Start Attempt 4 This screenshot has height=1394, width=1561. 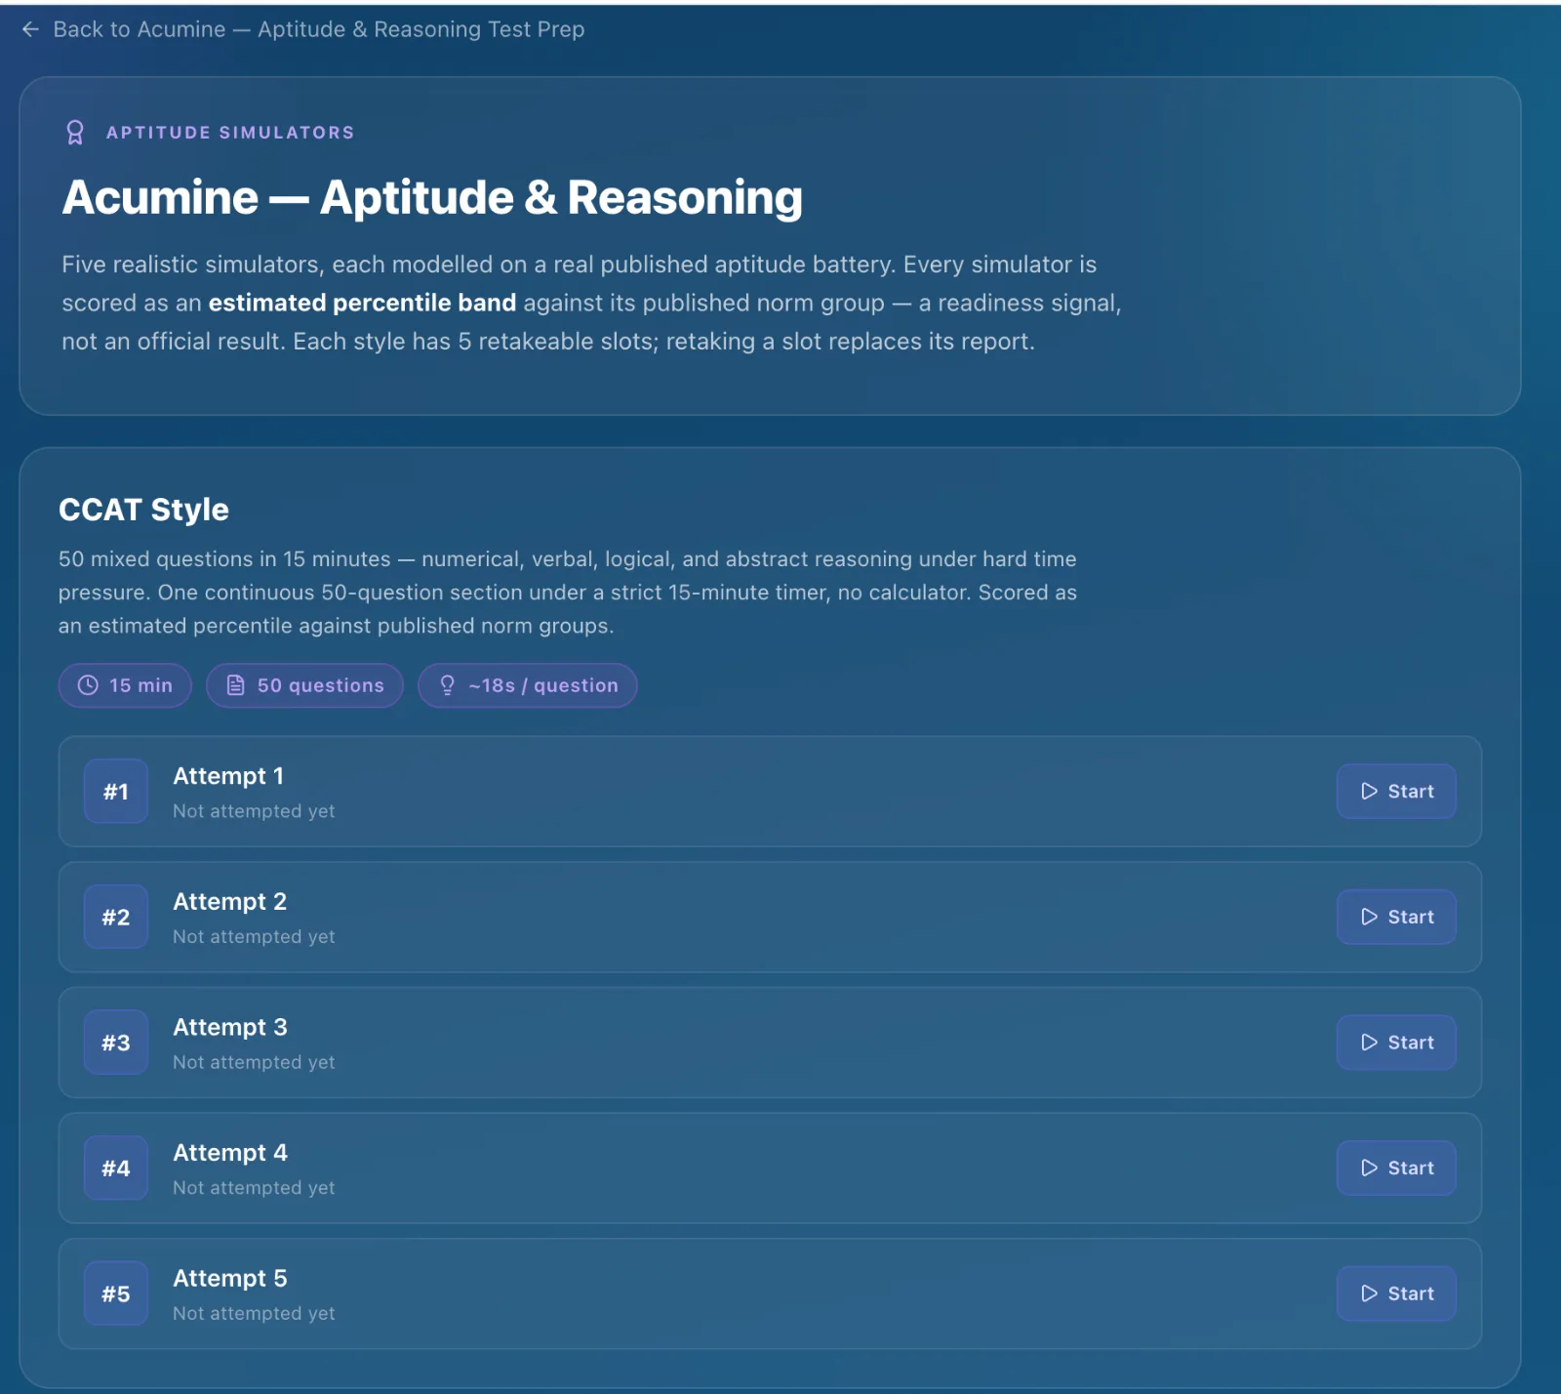coord(1396,1168)
